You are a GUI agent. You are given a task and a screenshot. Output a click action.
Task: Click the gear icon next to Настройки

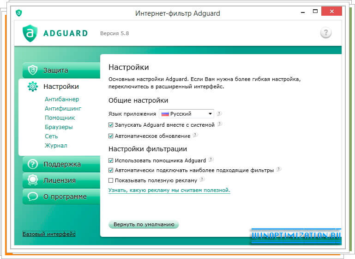(x=33, y=86)
